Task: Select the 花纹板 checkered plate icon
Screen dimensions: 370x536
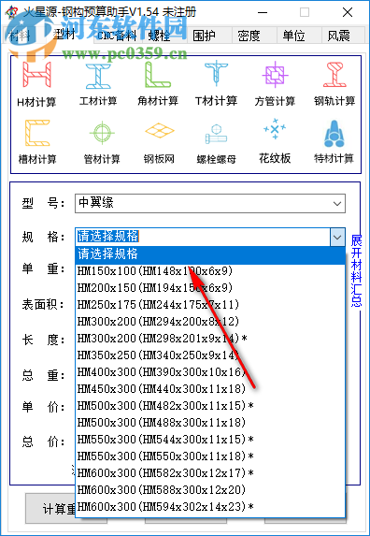Action: [275, 141]
